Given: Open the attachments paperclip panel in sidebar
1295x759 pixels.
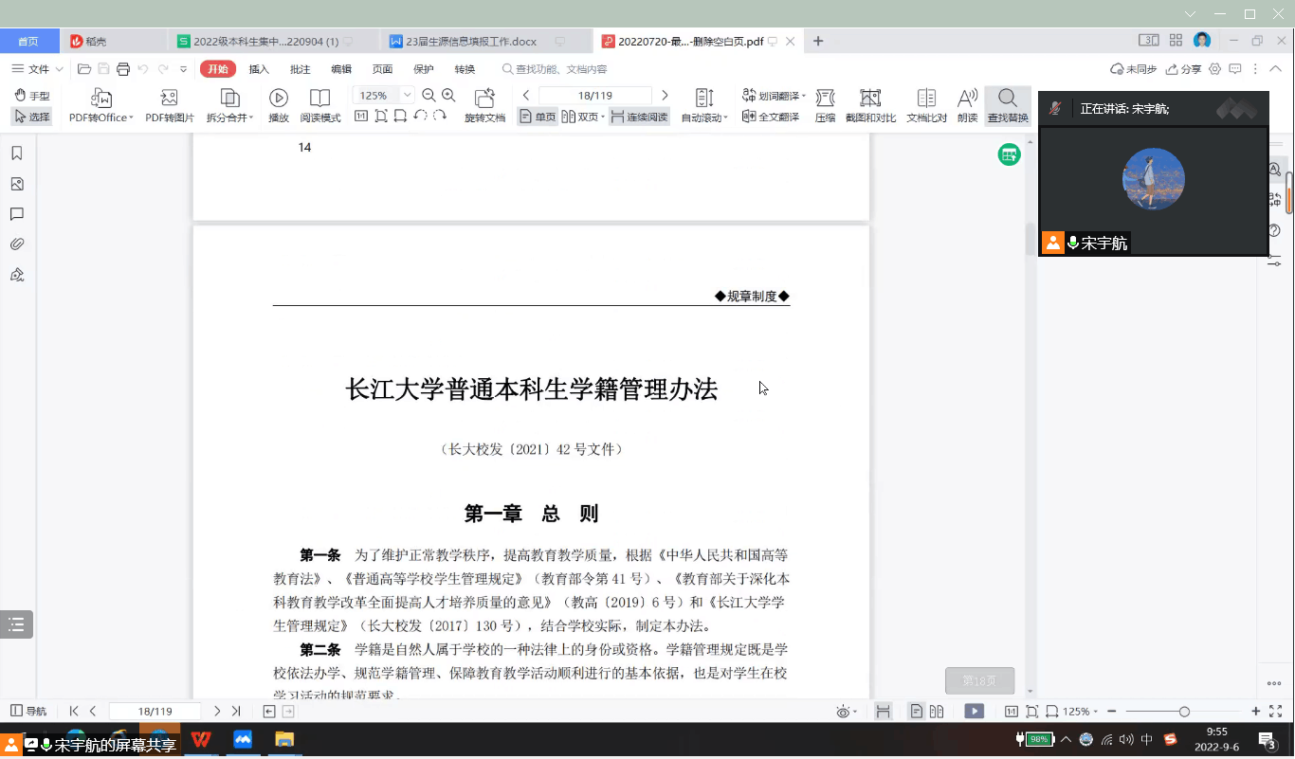Looking at the screenshot, I should (x=17, y=244).
